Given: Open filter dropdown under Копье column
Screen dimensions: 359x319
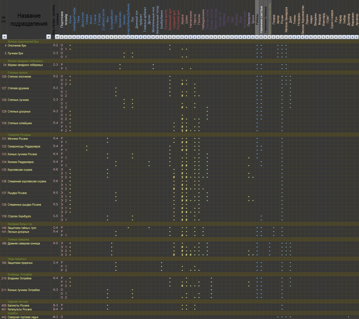Looking at the screenshot, I should tap(70, 37).
